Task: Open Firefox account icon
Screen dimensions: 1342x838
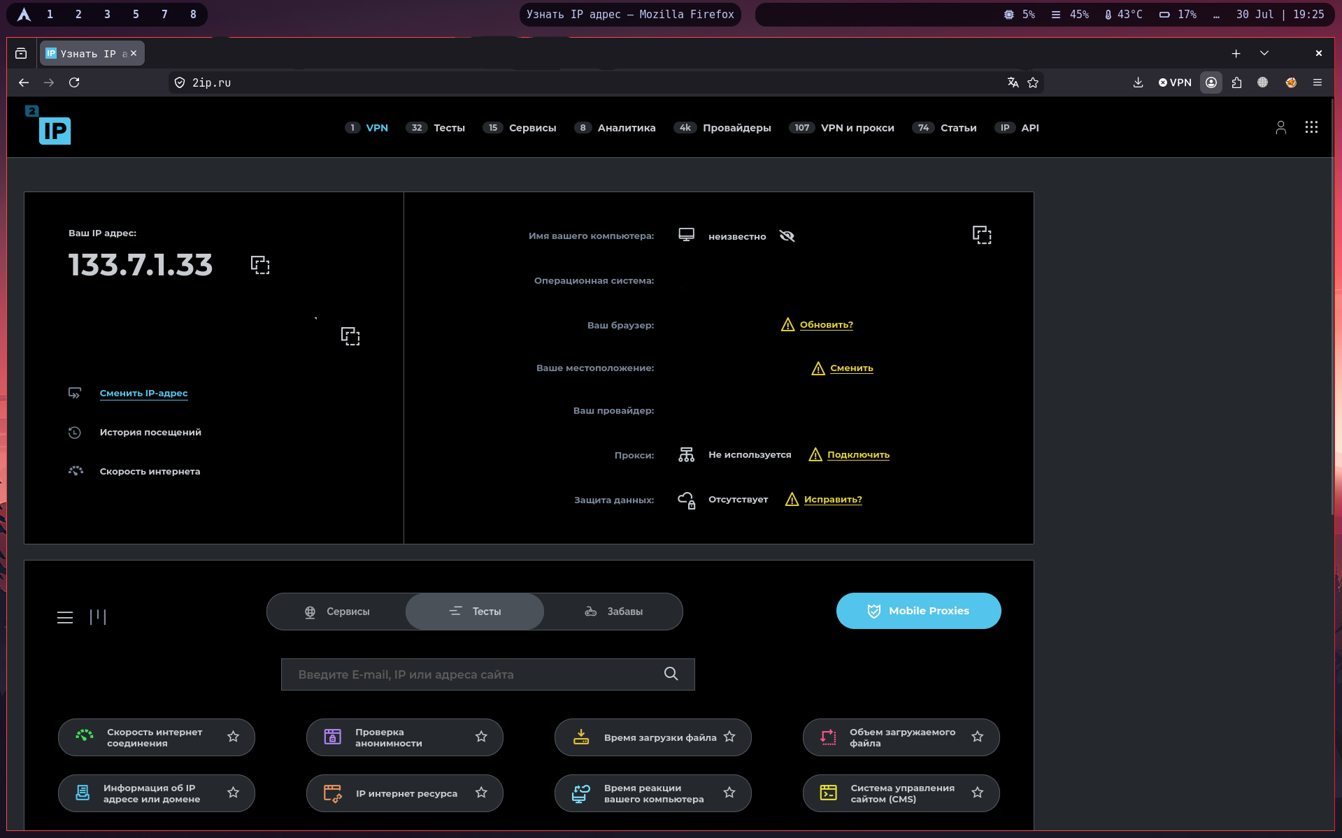Action: click(x=1211, y=82)
